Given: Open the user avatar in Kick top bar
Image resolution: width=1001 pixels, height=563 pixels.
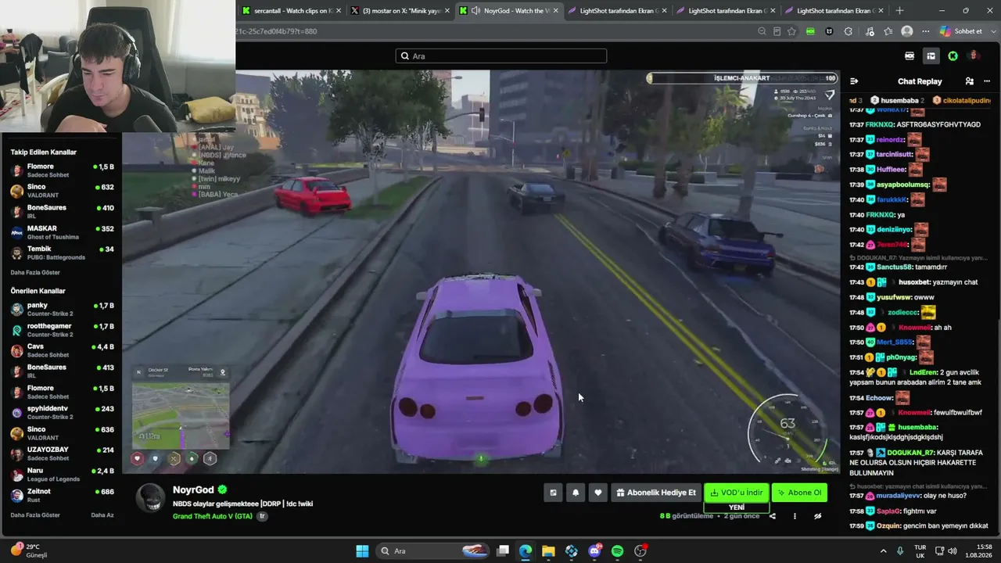Looking at the screenshot, I should click(974, 56).
